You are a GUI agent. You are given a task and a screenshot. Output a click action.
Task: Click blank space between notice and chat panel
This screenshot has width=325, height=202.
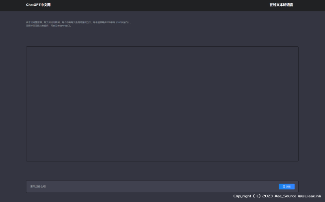click(162, 37)
